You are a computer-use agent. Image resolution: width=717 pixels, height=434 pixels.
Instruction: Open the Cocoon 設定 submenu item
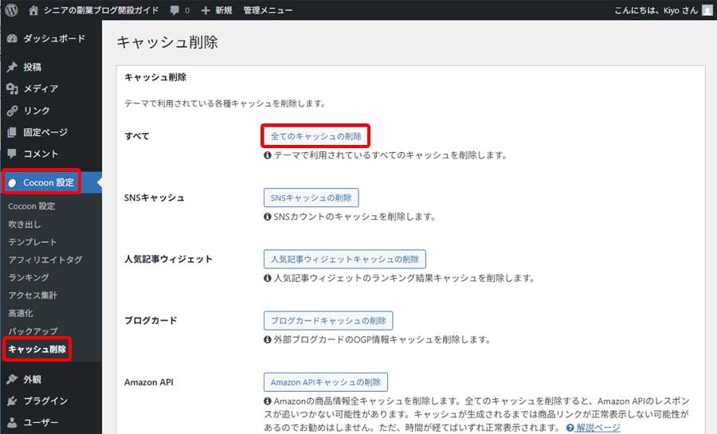[32, 206]
